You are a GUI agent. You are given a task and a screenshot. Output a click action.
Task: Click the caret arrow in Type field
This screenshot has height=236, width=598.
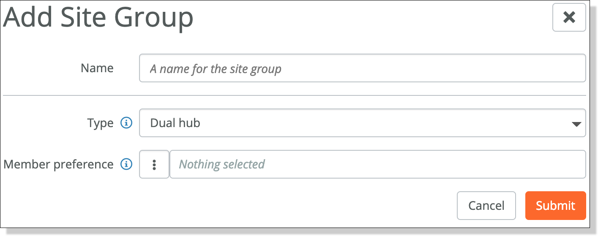[x=576, y=124]
